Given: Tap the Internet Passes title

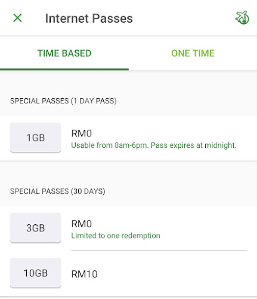Looking at the screenshot, I should (x=89, y=19).
